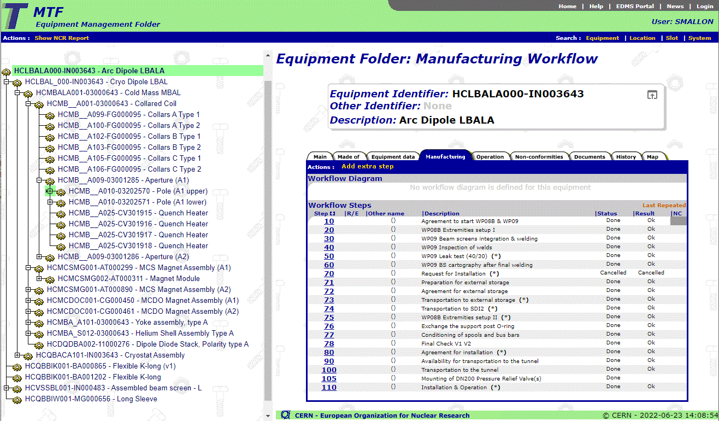Click the gear icon next to Collars C Type 1
Screen dimensions: 719x421
pos(50,159)
